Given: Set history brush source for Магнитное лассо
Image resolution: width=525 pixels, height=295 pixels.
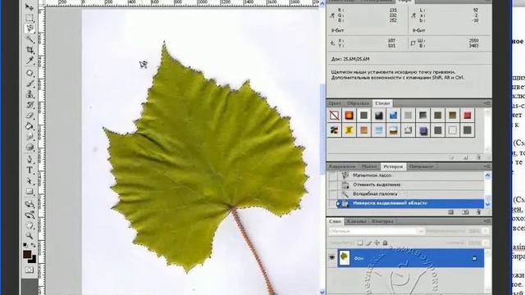Looking at the screenshot, I should click(x=332, y=175).
